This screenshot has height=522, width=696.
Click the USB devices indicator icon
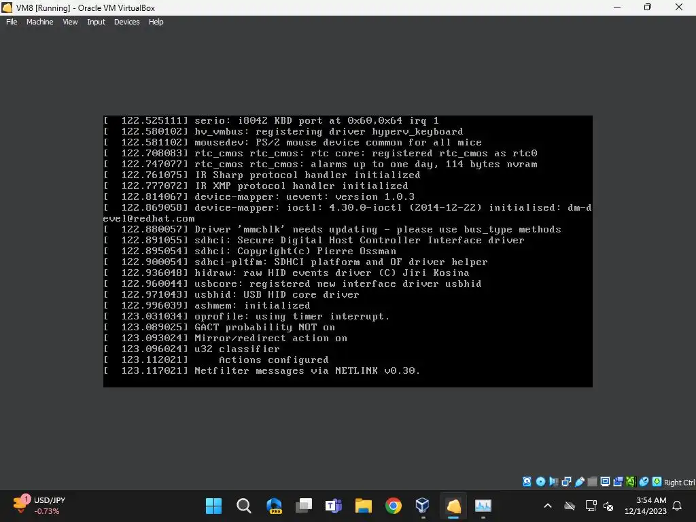(x=579, y=482)
